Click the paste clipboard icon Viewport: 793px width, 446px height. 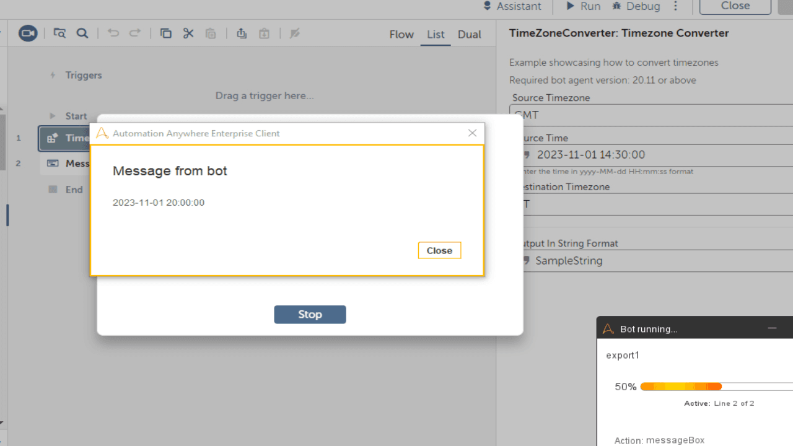pyautogui.click(x=211, y=33)
